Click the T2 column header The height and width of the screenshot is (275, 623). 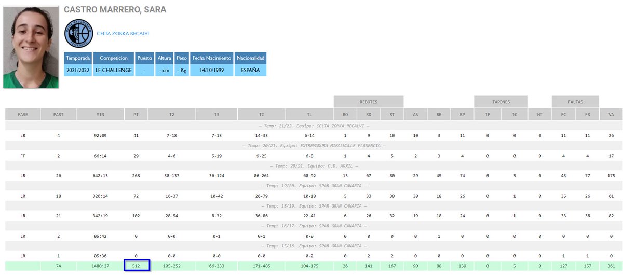click(172, 114)
